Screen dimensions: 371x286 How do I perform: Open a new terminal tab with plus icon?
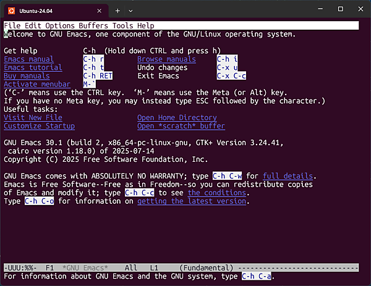(117, 11)
